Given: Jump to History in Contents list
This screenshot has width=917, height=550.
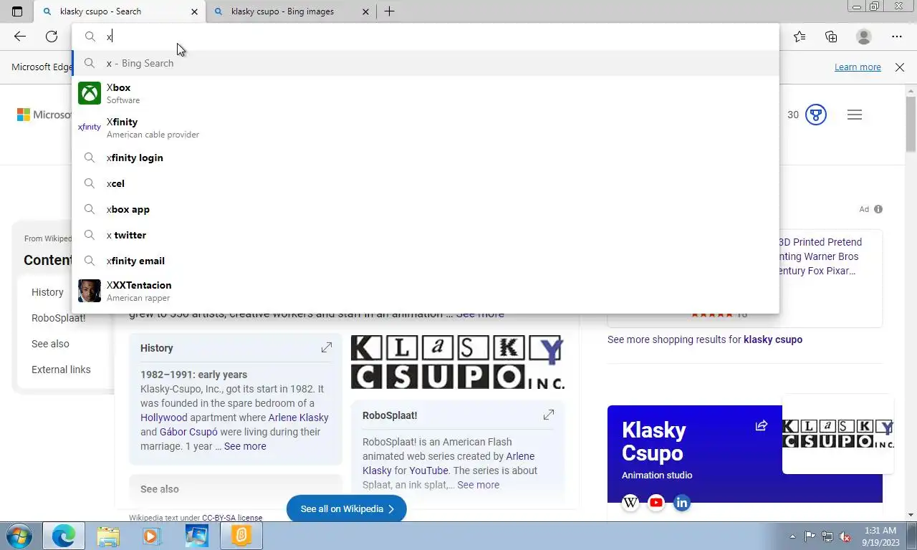Looking at the screenshot, I should click(47, 292).
